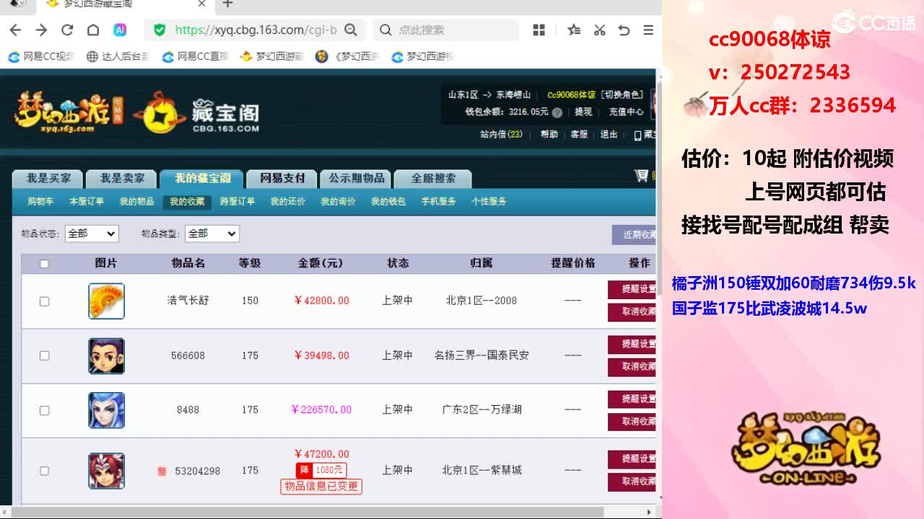Click the browser home icon
This screenshot has width=924, height=519.
pyautogui.click(x=93, y=30)
